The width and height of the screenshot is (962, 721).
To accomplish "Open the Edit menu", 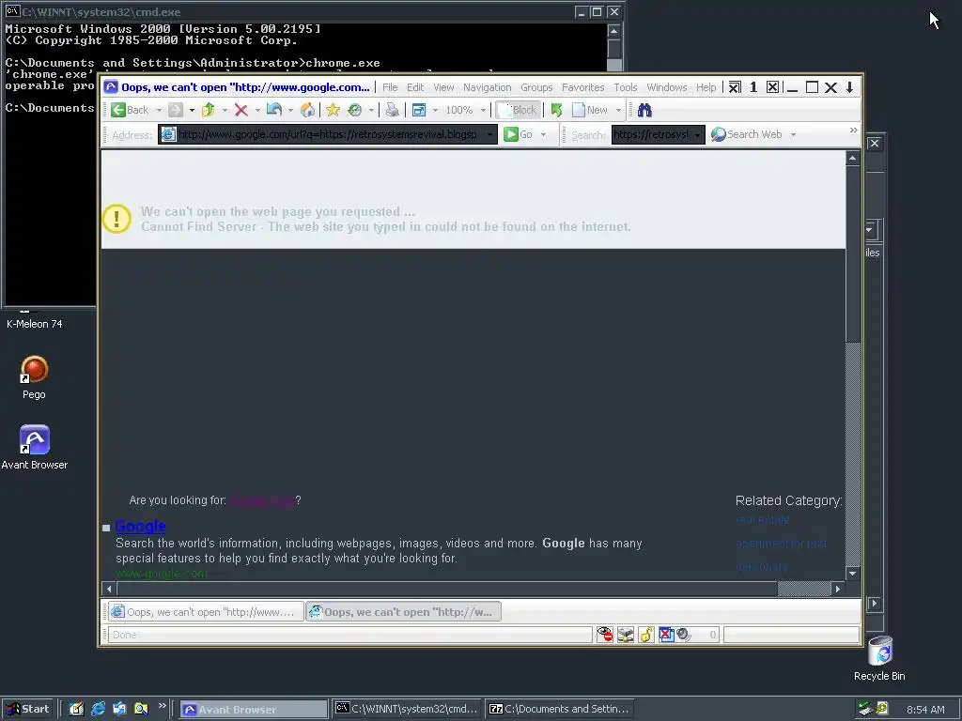I will (415, 87).
